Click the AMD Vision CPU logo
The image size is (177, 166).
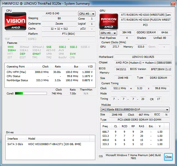[x=15, y=21]
